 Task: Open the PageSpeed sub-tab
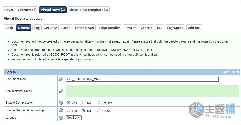175,28
